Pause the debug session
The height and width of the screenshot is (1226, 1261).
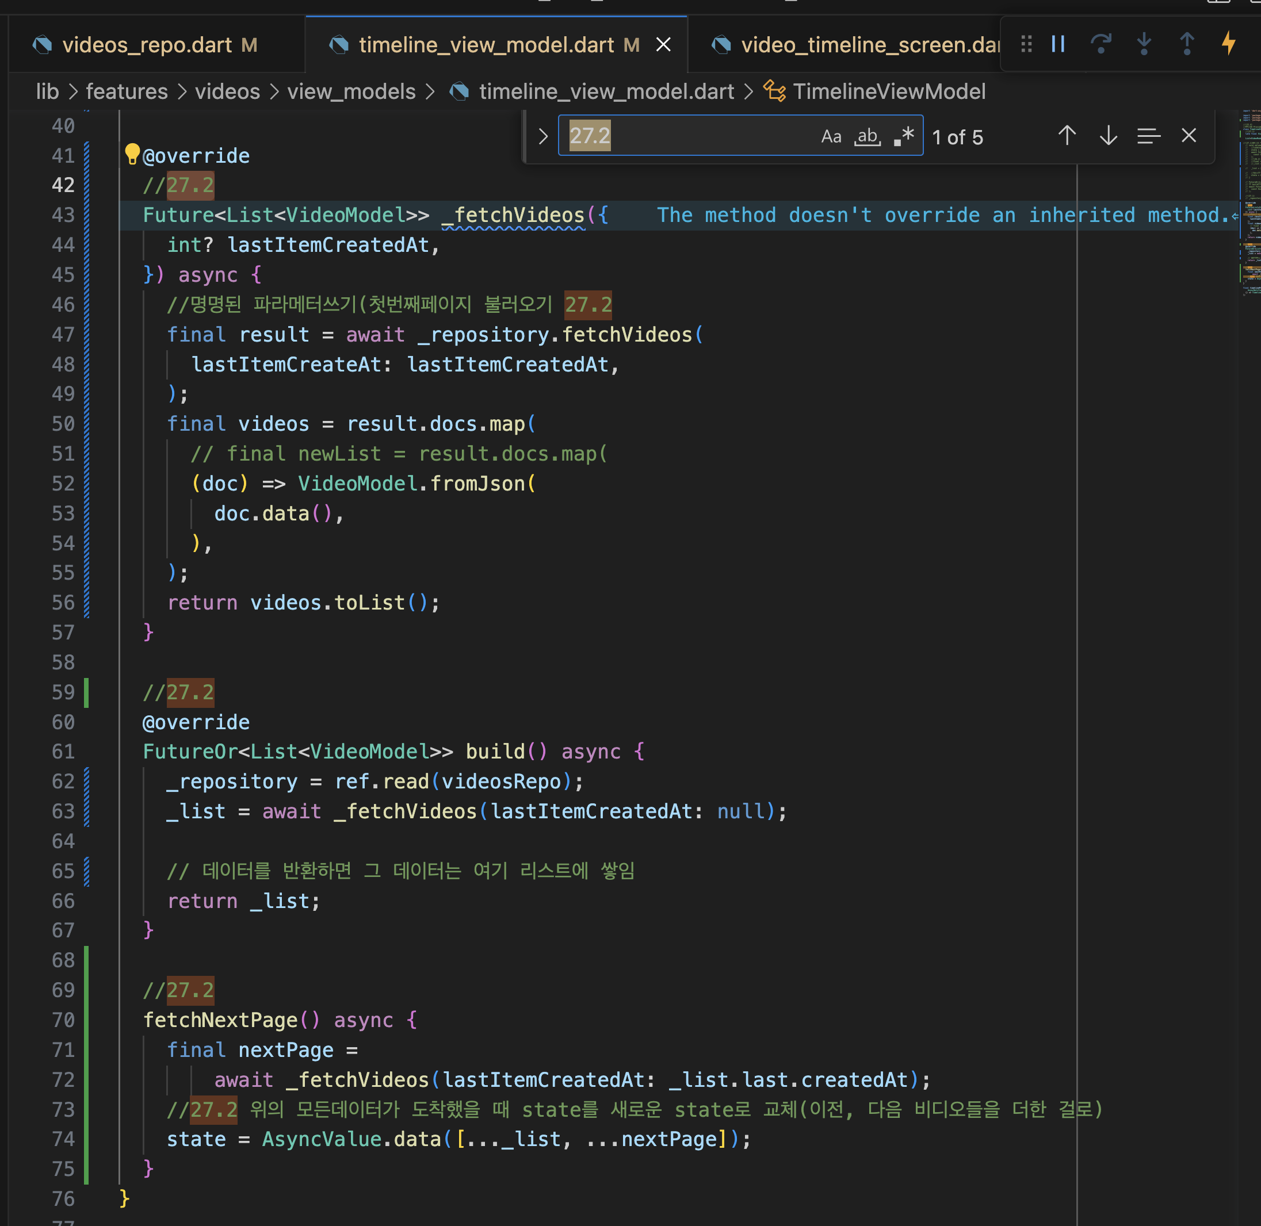click(1057, 44)
